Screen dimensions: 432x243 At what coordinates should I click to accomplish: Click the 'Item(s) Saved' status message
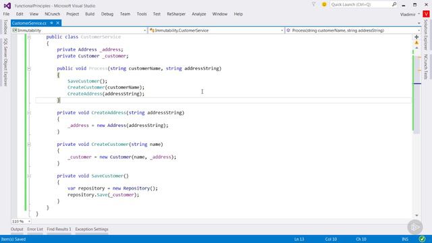pyautogui.click(x=13, y=239)
